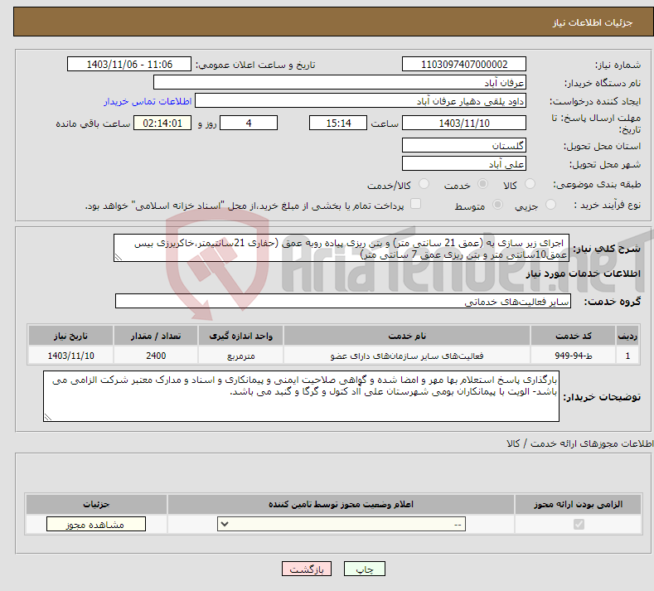The image size is (654, 591).
Task: Click the بازگشت back button
Action: (307, 569)
